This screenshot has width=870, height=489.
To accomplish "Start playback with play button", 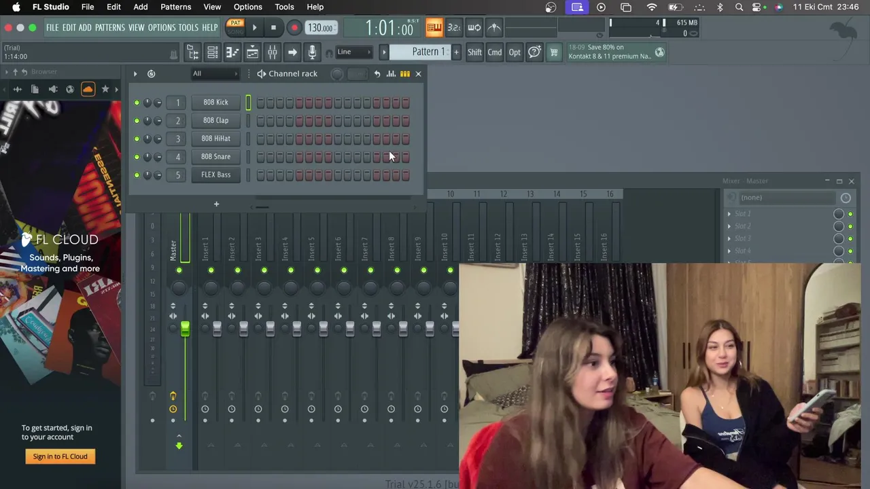I will click(x=254, y=28).
